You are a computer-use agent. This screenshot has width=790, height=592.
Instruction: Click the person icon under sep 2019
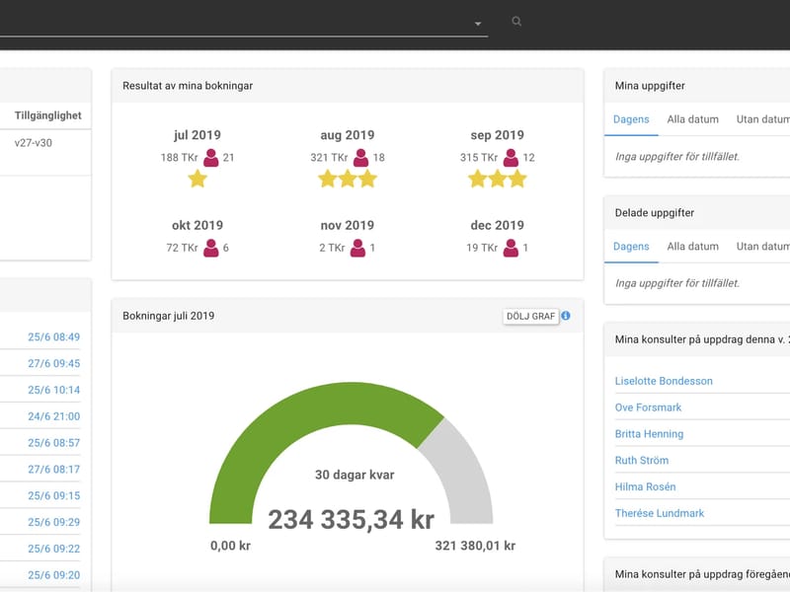pyautogui.click(x=511, y=158)
